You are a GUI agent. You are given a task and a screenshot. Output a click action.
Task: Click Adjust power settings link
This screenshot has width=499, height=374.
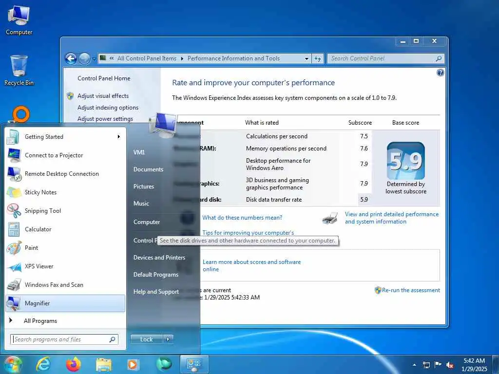pyautogui.click(x=105, y=119)
